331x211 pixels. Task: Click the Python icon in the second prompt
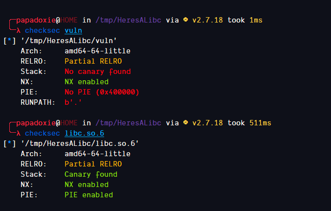[186, 122]
